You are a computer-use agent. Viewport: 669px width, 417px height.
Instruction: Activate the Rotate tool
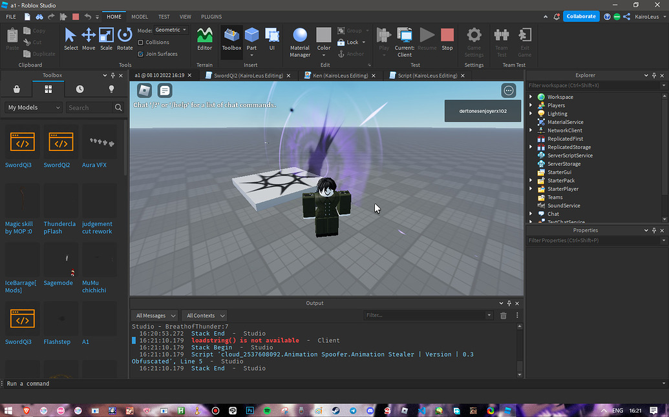[x=124, y=39]
